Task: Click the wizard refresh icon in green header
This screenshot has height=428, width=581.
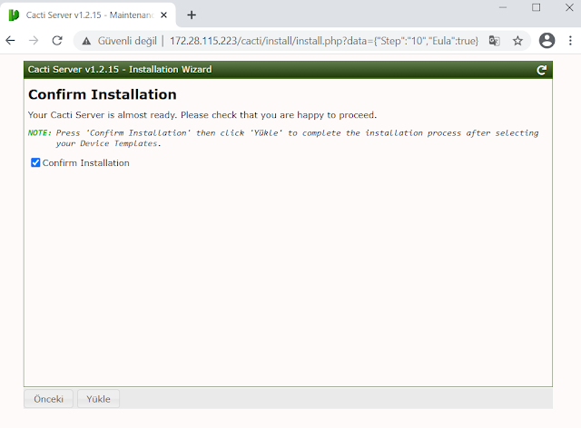Action: [x=541, y=70]
